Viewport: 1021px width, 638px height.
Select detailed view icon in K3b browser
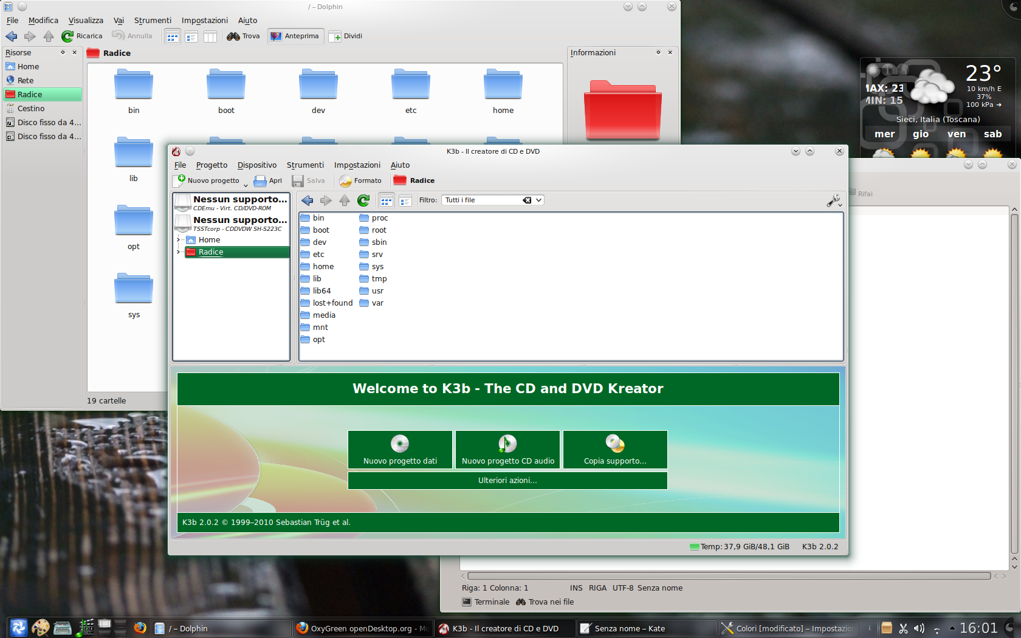point(405,201)
